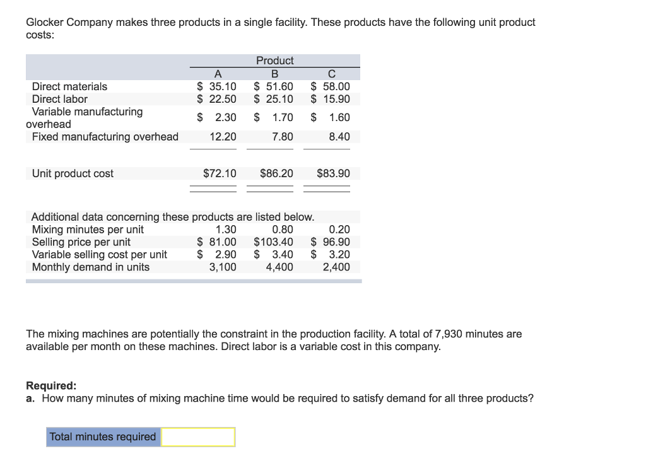Click the Total minutes required input field
The height and width of the screenshot is (473, 646).
[199, 436]
